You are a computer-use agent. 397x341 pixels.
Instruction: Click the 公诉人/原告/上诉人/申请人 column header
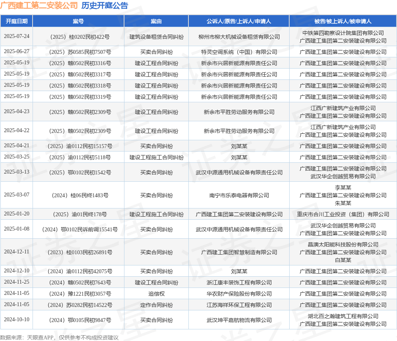[239, 21]
